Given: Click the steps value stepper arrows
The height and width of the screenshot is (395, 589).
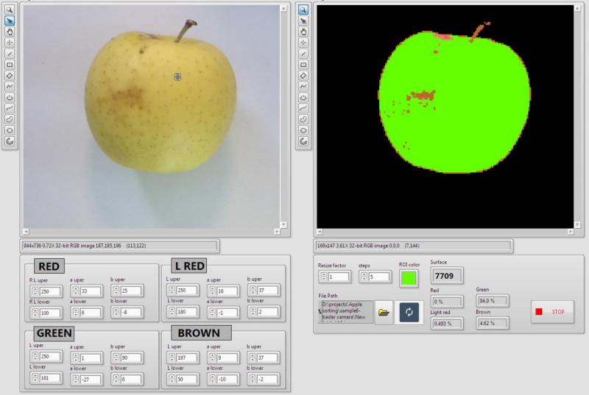Looking at the screenshot, I should tap(363, 277).
